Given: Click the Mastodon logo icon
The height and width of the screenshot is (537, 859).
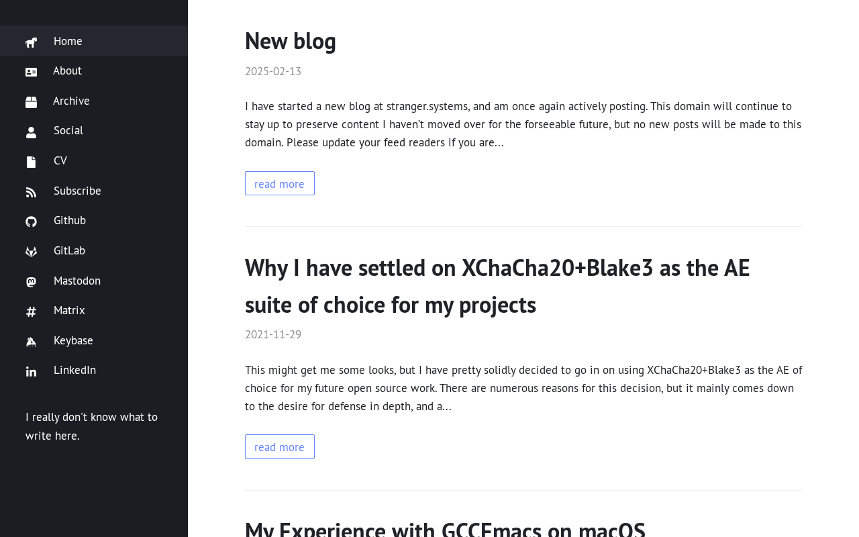Looking at the screenshot, I should [x=31, y=282].
